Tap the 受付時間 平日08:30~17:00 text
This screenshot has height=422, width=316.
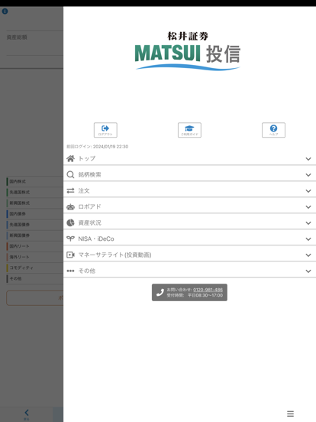[195, 295]
